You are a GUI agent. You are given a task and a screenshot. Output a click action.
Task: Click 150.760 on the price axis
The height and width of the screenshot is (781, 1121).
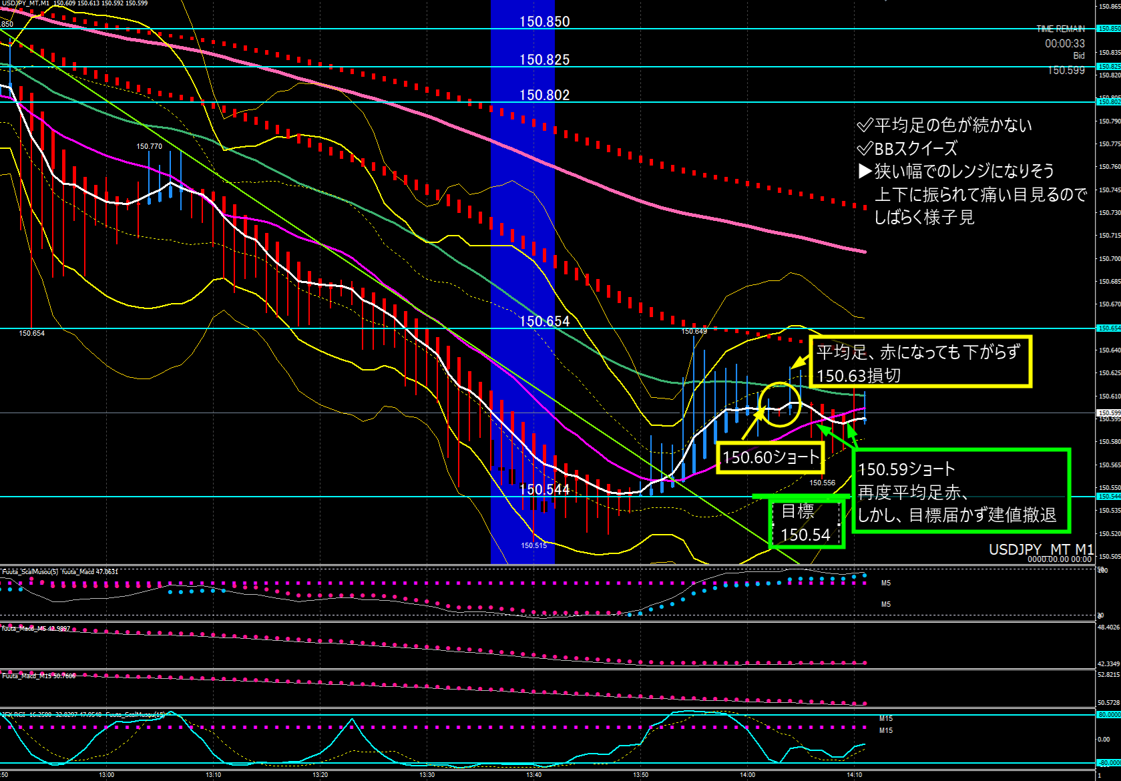(1110, 167)
